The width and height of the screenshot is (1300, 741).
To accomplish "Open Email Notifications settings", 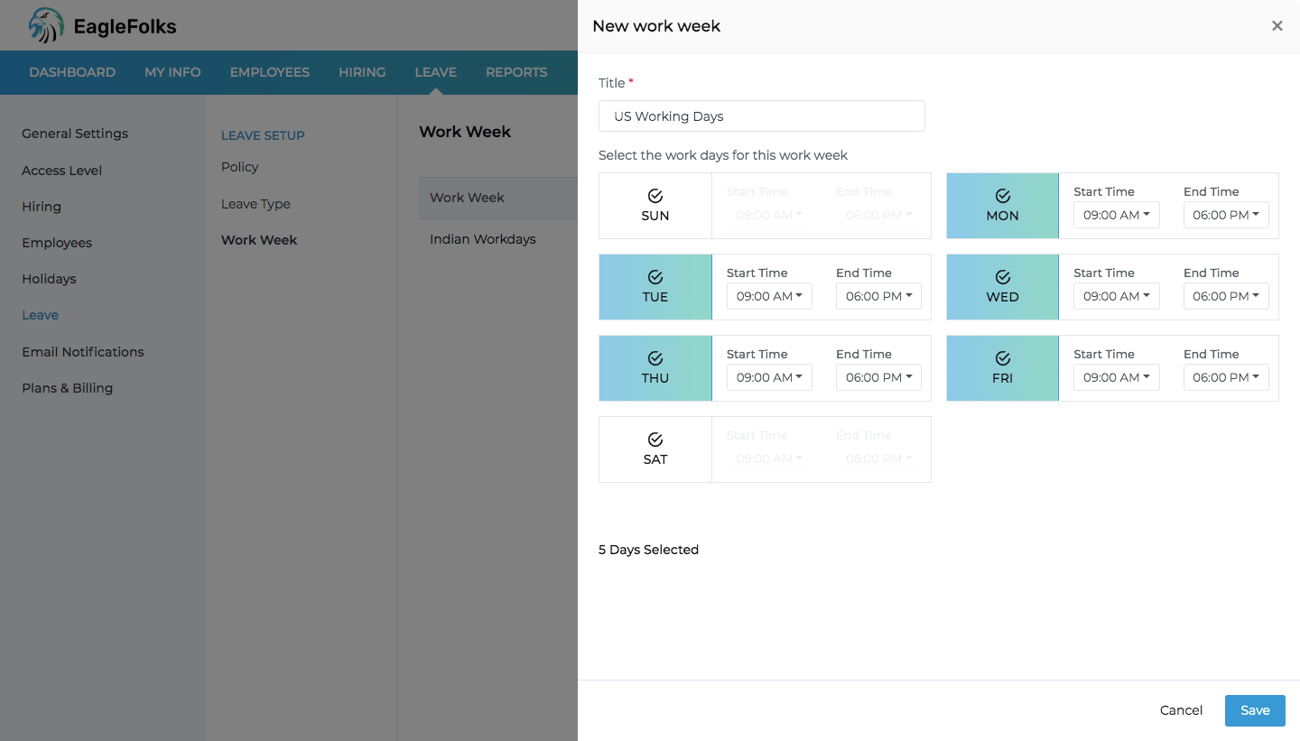I will pos(83,352).
